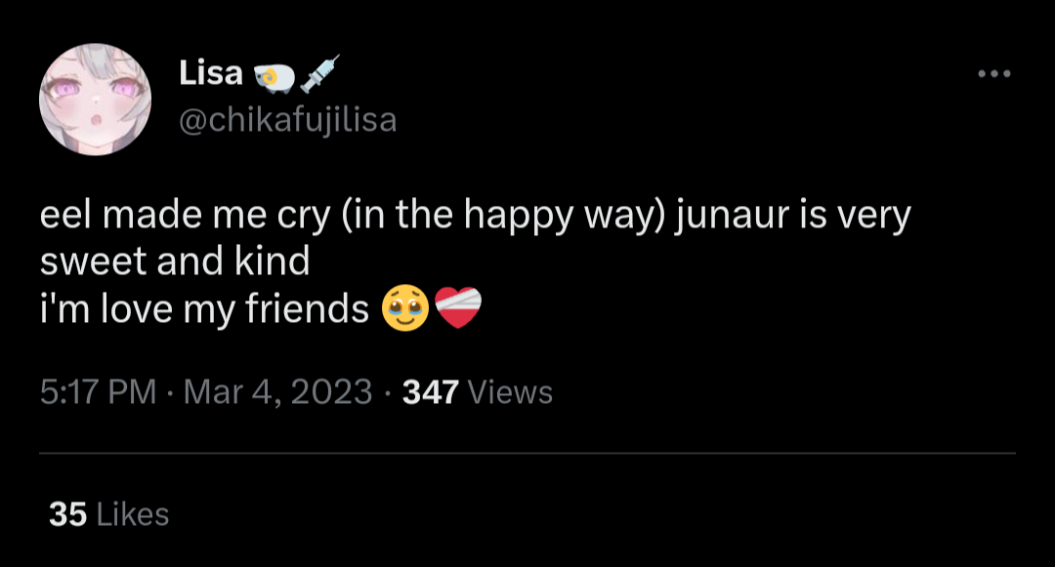The width and height of the screenshot is (1055, 567).
Task: Click the Mar 4, 2023 date
Action: pos(277,391)
